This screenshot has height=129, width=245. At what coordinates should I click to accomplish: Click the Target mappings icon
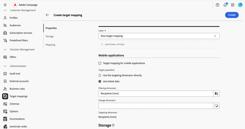[x=5, y=96]
